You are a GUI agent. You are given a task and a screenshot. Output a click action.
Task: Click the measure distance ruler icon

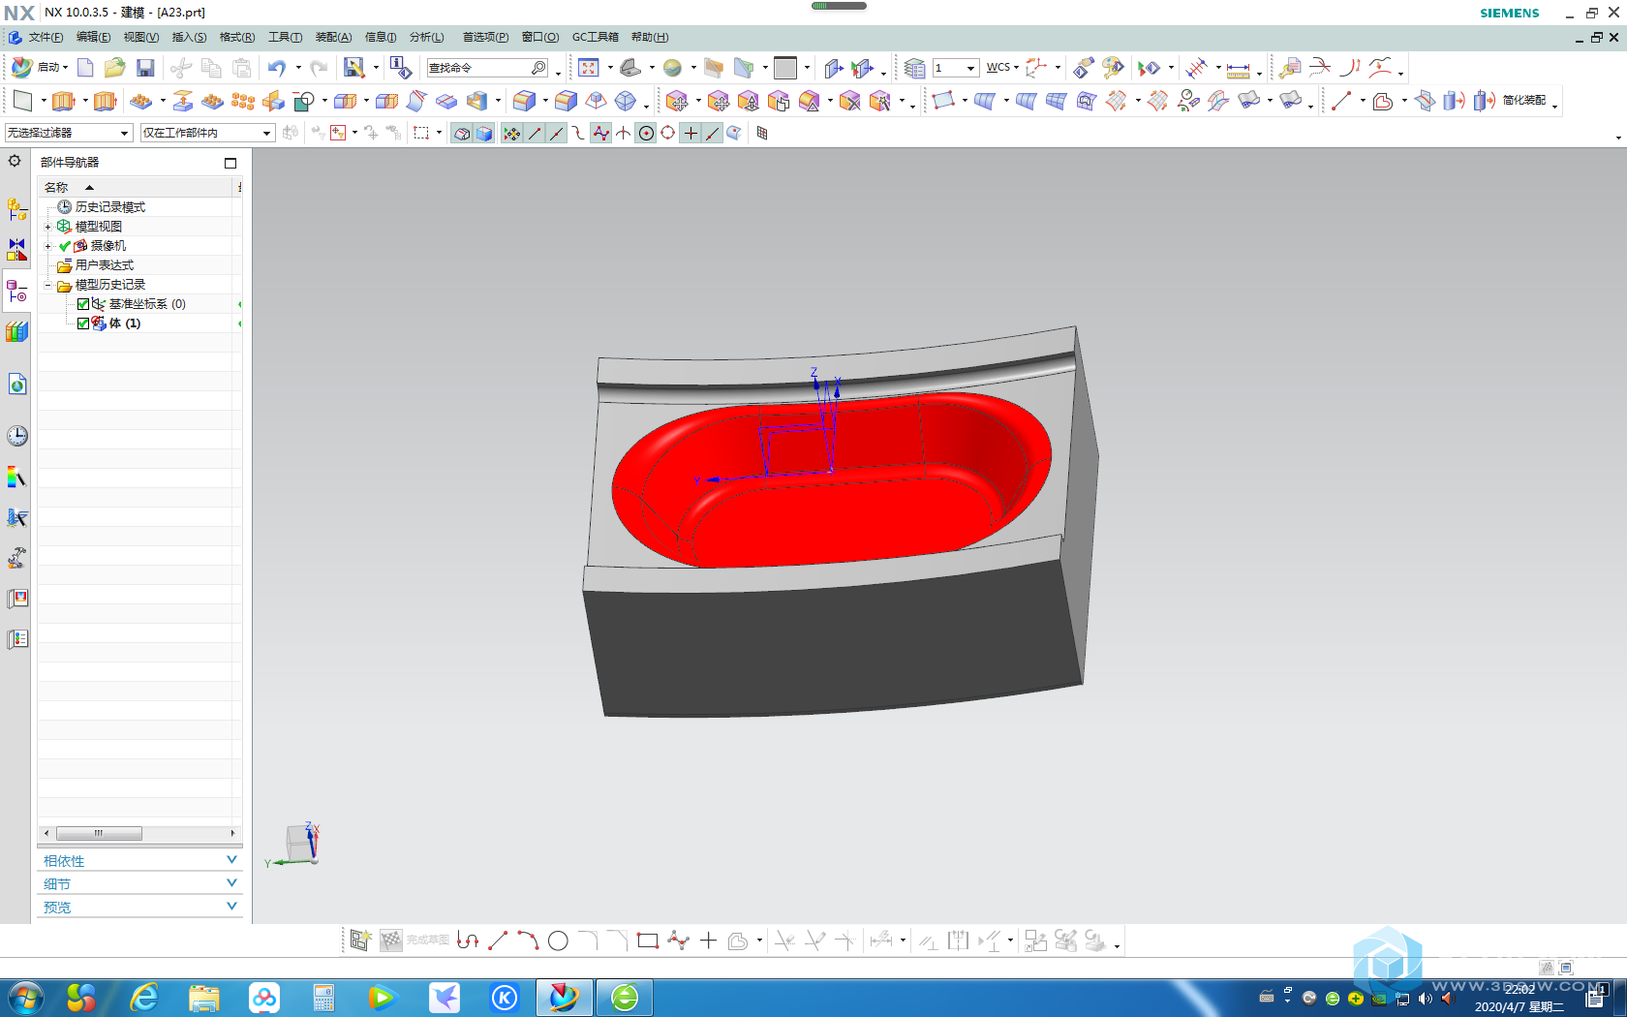(x=1238, y=69)
